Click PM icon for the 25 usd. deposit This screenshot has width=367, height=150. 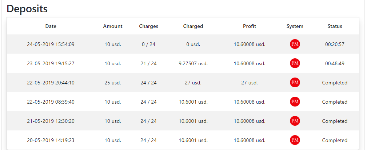click(x=295, y=83)
